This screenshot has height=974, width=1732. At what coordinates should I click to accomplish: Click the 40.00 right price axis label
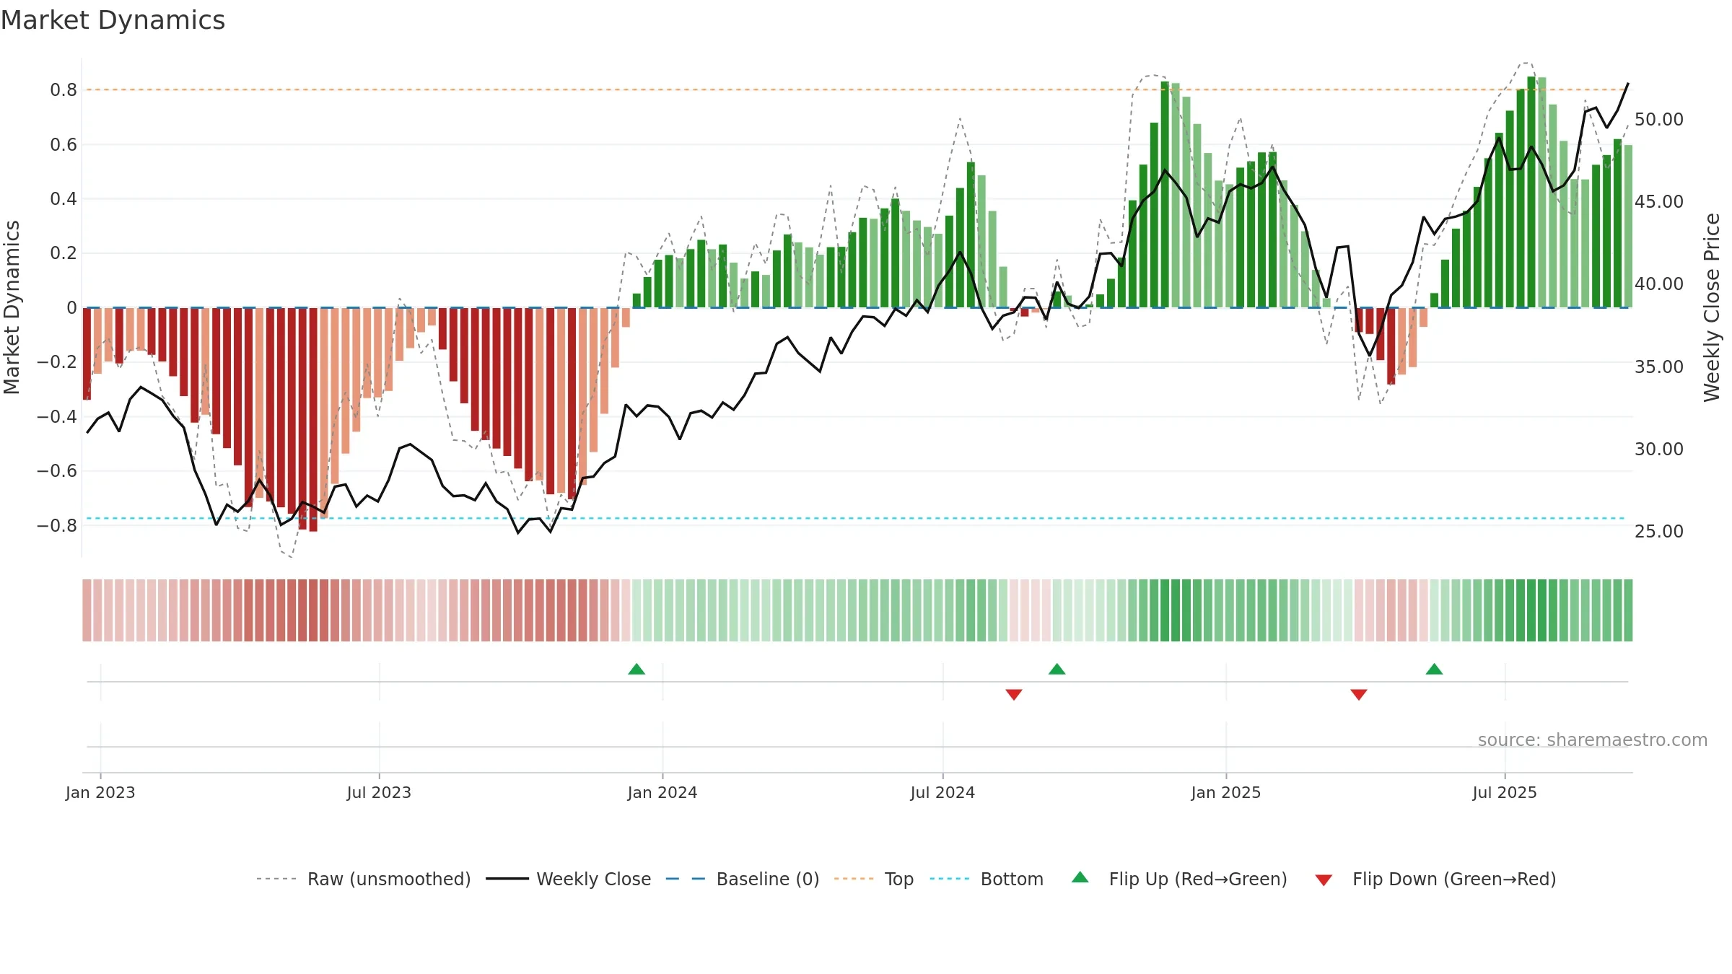pyautogui.click(x=1659, y=284)
